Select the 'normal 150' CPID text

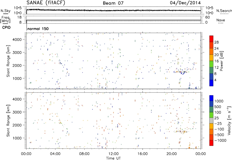(38, 29)
